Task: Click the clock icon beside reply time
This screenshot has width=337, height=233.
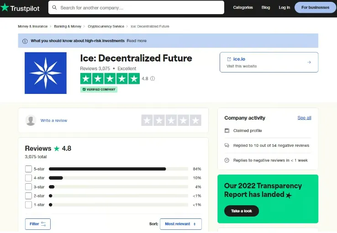Action: pos(227,160)
